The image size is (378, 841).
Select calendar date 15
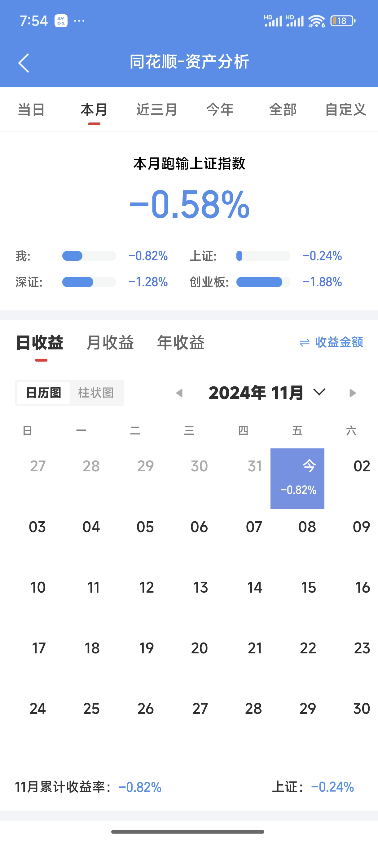point(309,588)
